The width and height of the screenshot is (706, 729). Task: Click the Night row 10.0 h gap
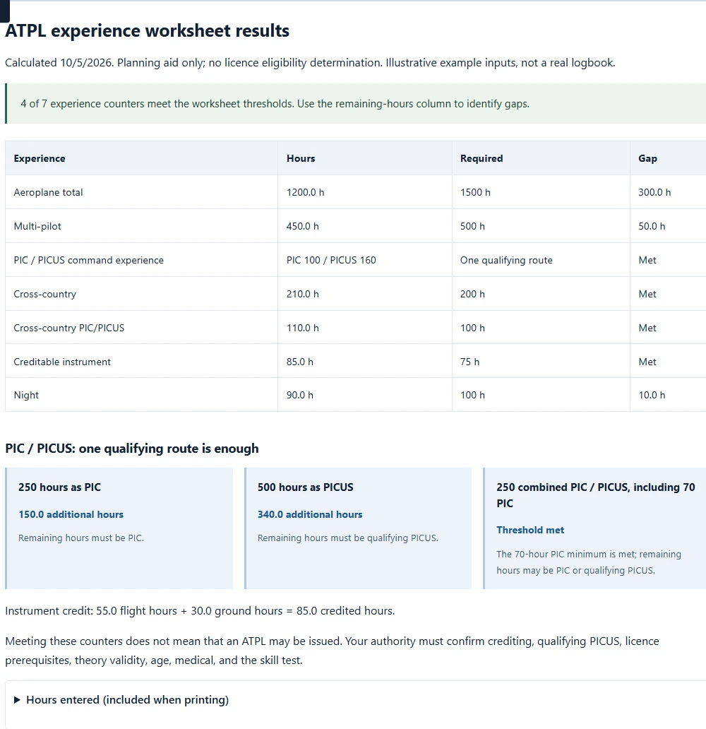click(652, 395)
